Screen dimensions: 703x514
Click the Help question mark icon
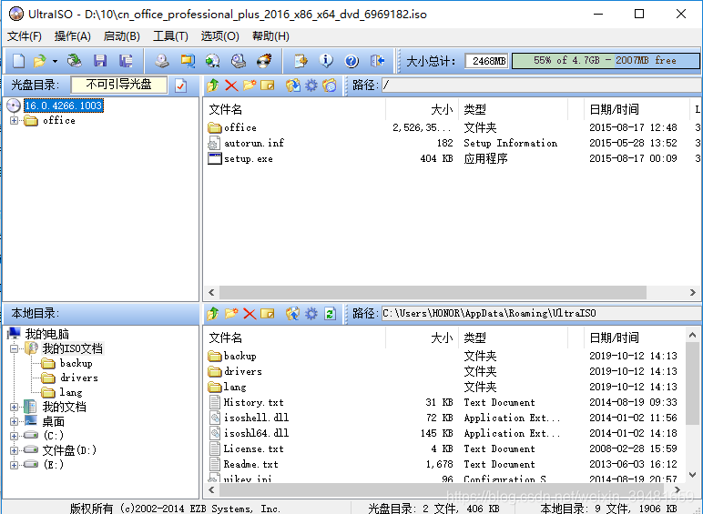351,60
